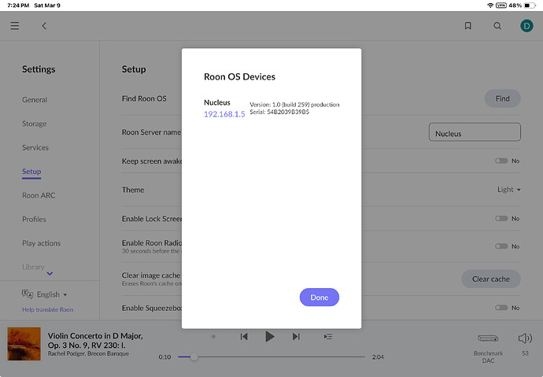
Task: Open Play actions settings section
Action: click(41, 243)
